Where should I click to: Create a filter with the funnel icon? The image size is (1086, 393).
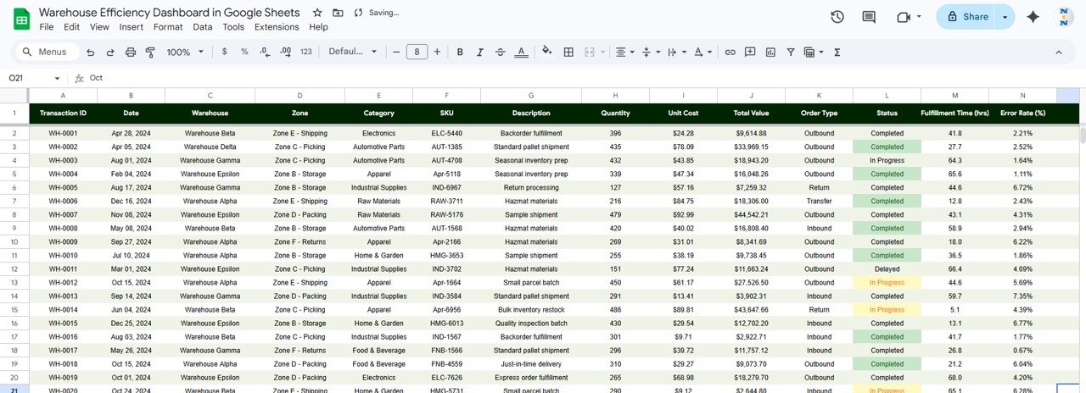pyautogui.click(x=791, y=52)
